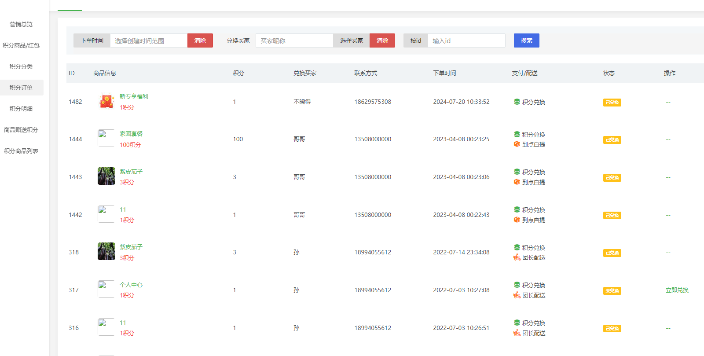
Task: Click the delivery rider icon for order 318
Action: pos(517,257)
